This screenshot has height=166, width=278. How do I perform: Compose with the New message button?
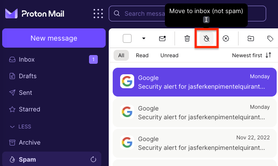tap(54, 38)
